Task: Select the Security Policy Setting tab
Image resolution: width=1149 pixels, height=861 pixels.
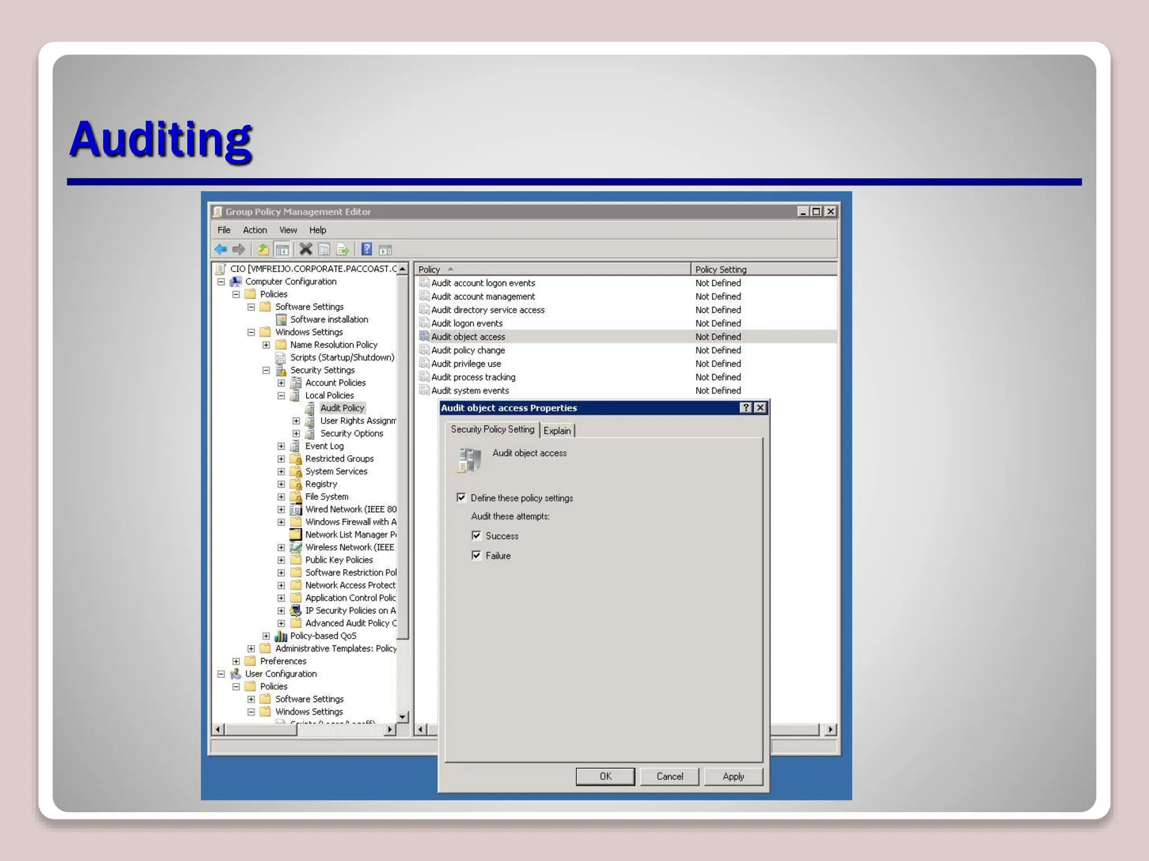Action: coord(493,429)
